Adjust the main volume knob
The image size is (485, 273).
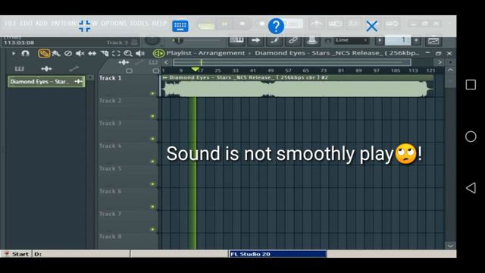[152, 40]
